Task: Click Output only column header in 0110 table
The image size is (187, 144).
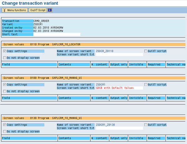Action: (118, 64)
